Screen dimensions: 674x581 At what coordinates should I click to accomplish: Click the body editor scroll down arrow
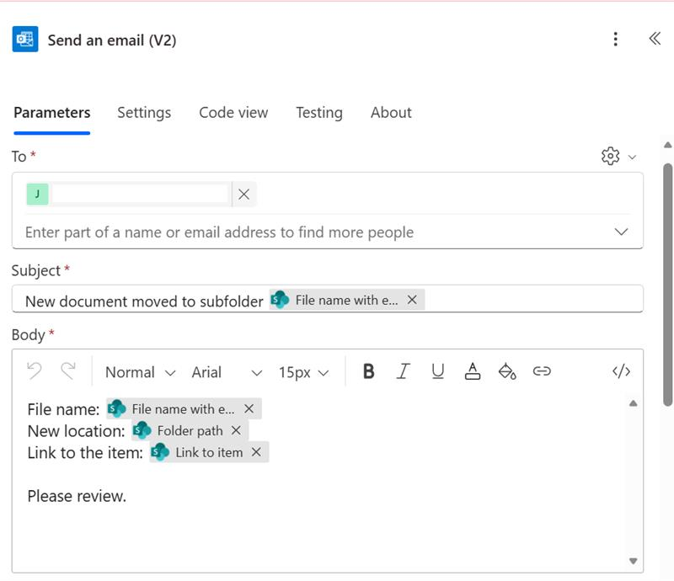coord(633,561)
